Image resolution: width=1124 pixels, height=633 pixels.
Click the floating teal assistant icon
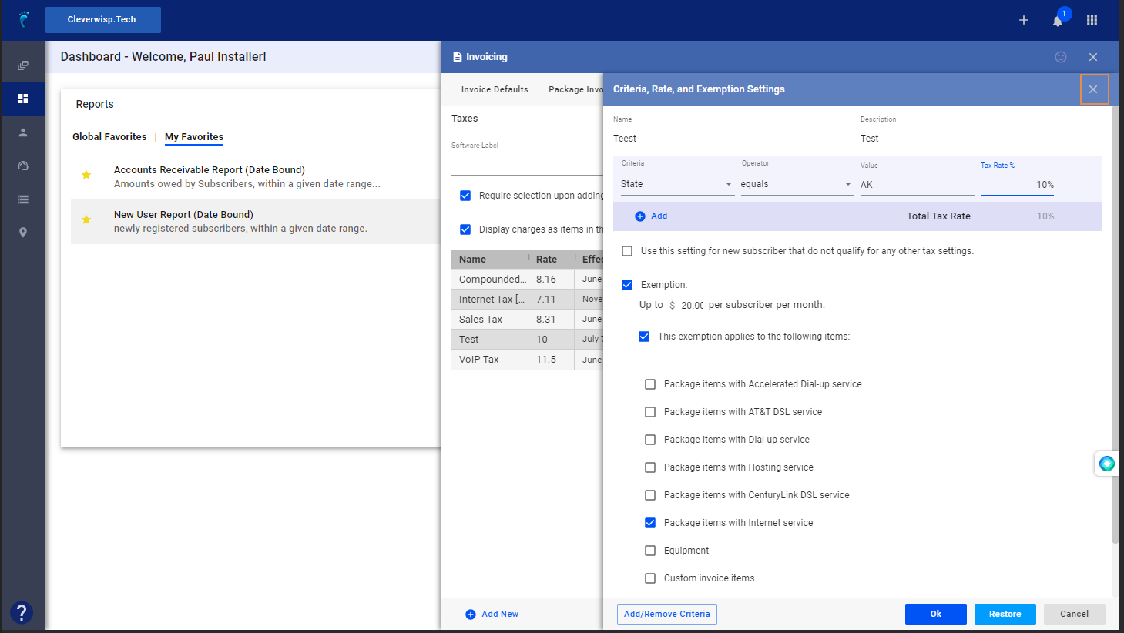(1107, 464)
